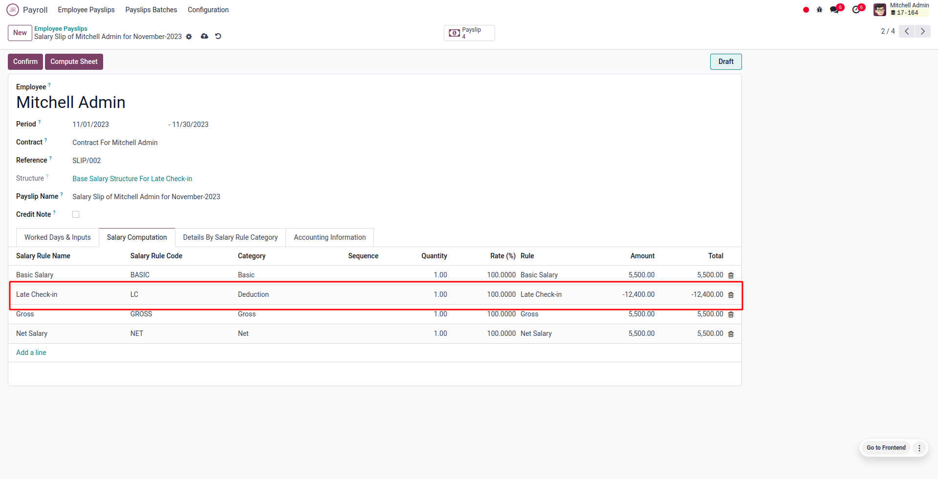Click the Add a line link
The width and height of the screenshot is (938, 479).
coord(31,353)
